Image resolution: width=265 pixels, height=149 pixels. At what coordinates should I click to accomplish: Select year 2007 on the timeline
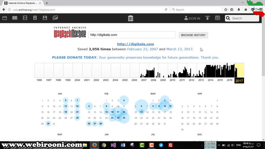point(144,80)
